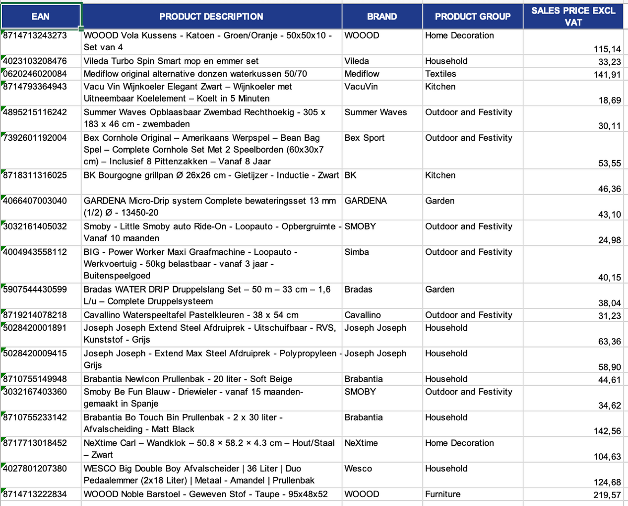
Task: Click the price cell 219,57
Action: pos(574,494)
